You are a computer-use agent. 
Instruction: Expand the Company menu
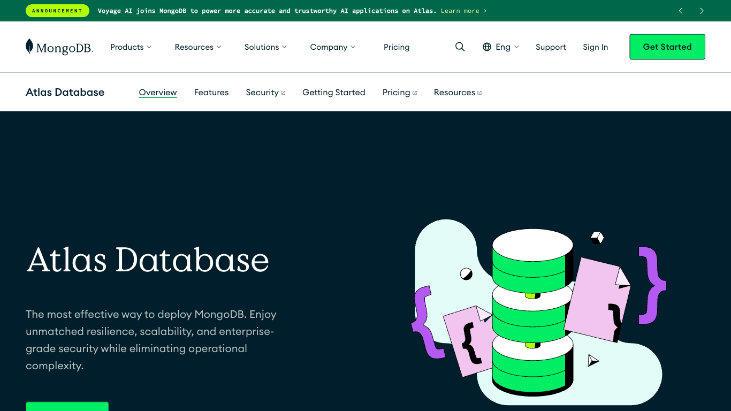pos(332,47)
